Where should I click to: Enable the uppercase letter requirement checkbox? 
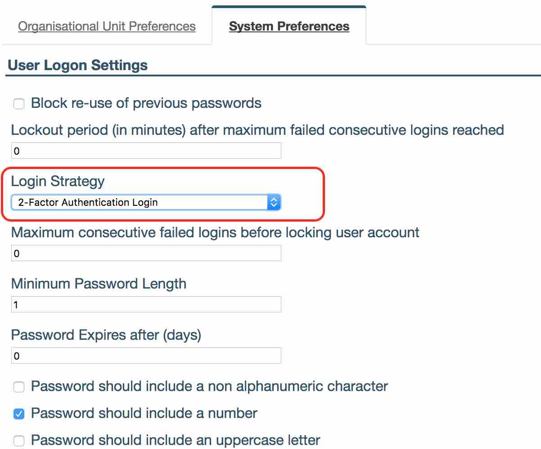[x=19, y=440]
